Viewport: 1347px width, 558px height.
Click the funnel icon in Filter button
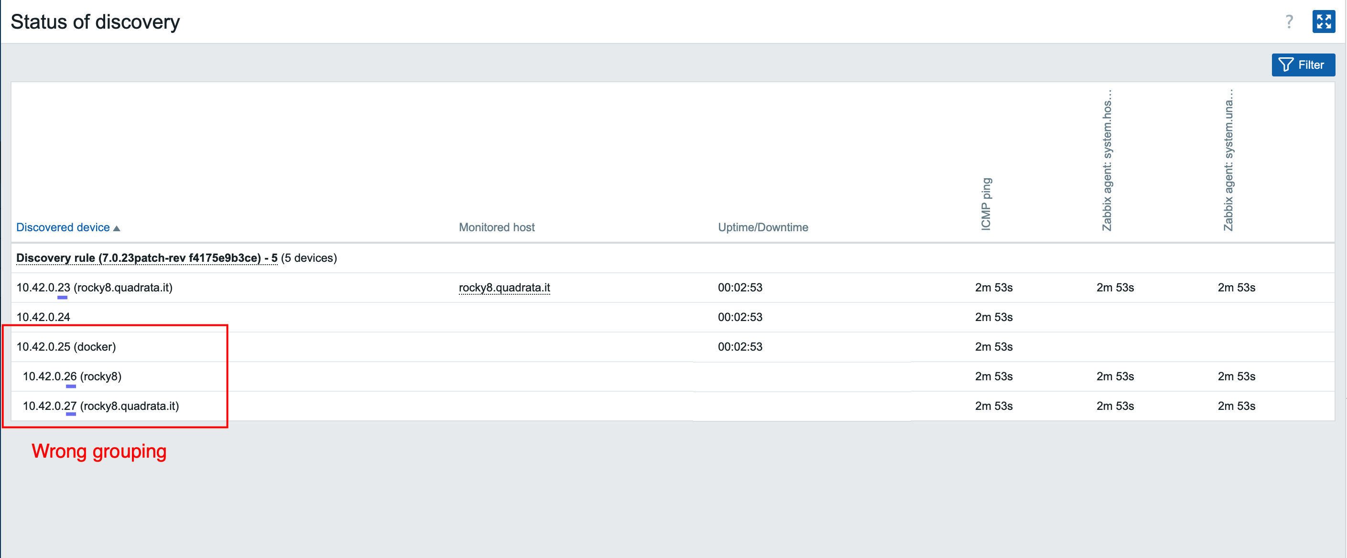(1285, 65)
